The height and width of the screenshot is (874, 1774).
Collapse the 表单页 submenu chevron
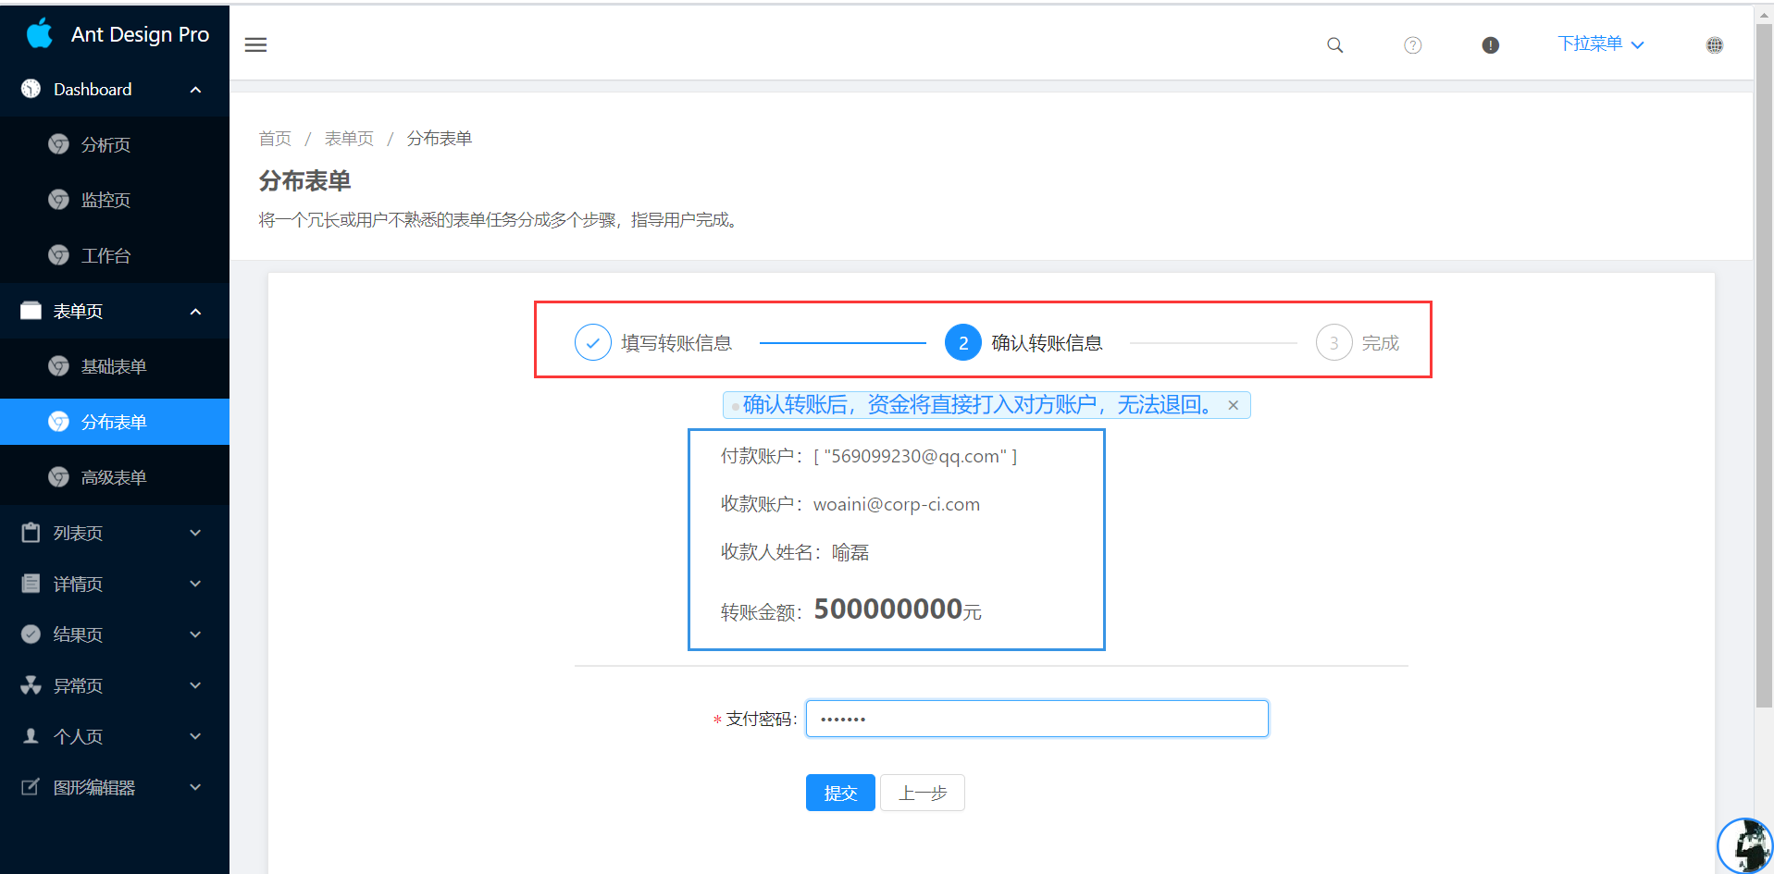[x=195, y=312]
